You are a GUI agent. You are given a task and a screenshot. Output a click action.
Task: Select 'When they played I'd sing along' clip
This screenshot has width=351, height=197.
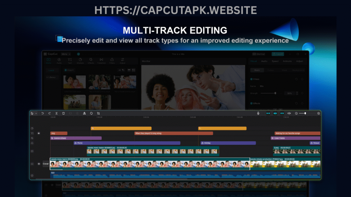[174, 133]
